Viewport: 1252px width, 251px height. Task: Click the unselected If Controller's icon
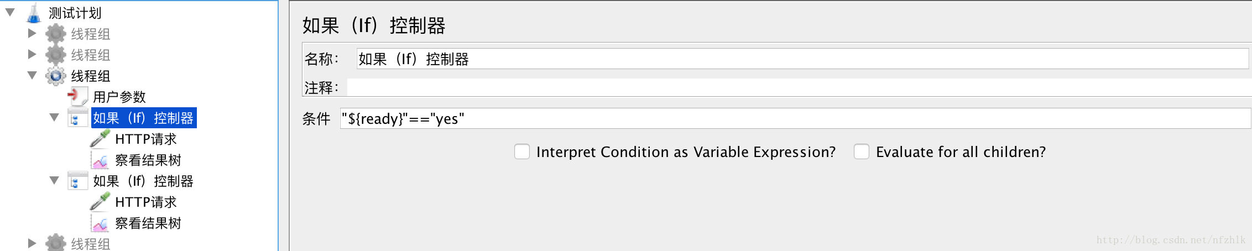click(x=77, y=181)
